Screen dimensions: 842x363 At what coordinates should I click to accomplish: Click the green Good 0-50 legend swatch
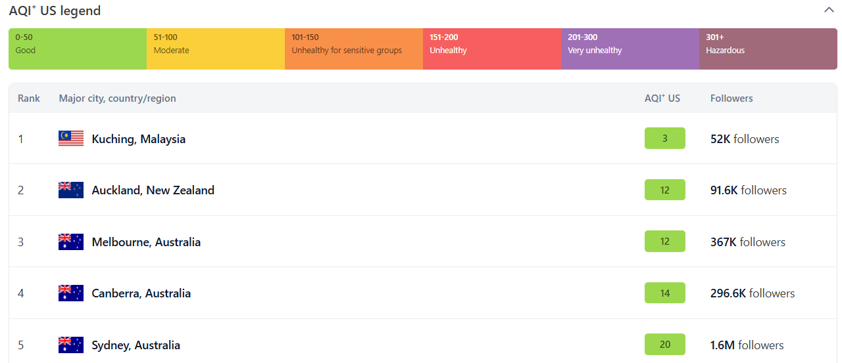coord(78,49)
